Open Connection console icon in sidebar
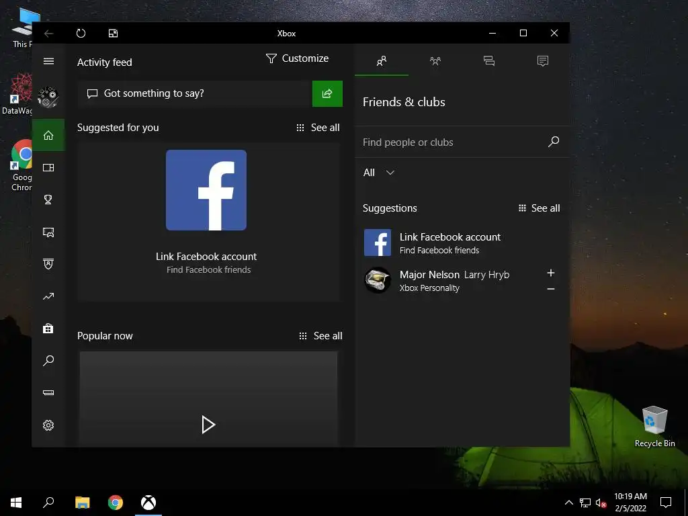 tap(48, 392)
